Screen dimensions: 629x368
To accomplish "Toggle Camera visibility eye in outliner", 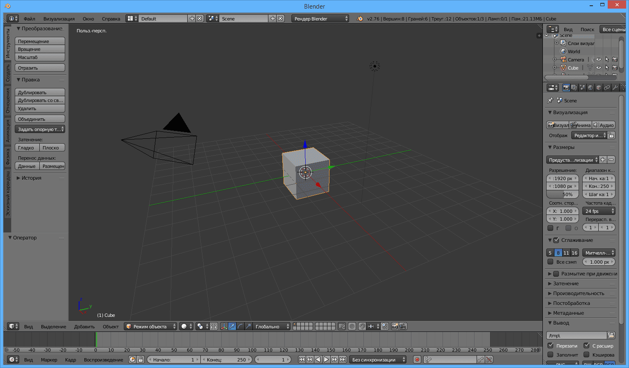I will click(x=599, y=59).
